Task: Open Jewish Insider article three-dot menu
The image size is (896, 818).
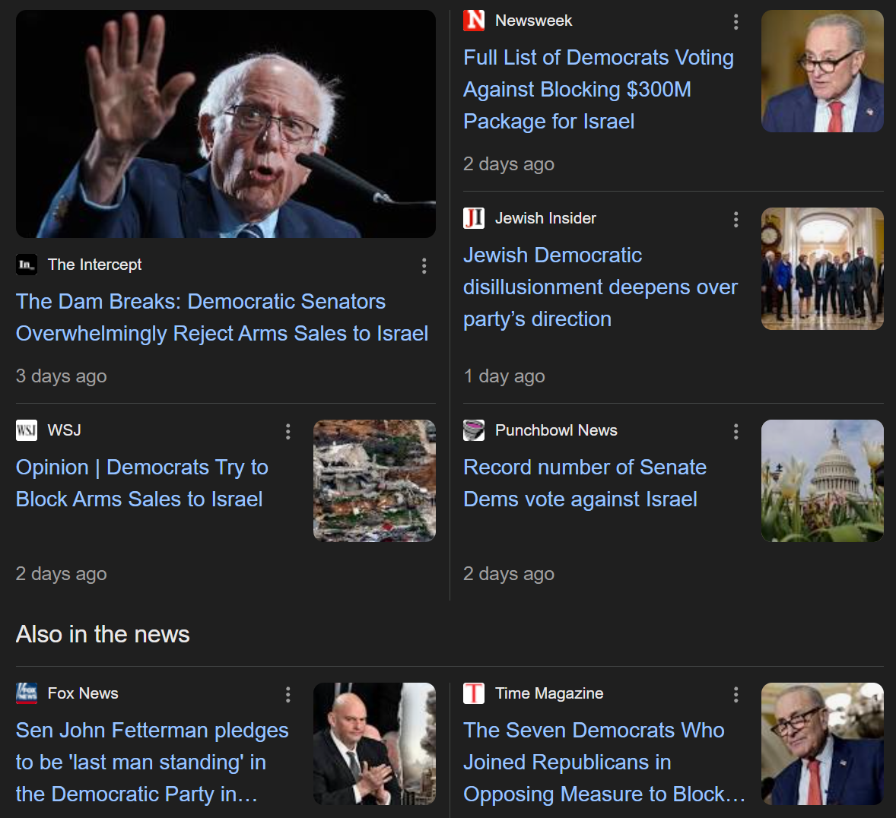Action: pyautogui.click(x=736, y=220)
